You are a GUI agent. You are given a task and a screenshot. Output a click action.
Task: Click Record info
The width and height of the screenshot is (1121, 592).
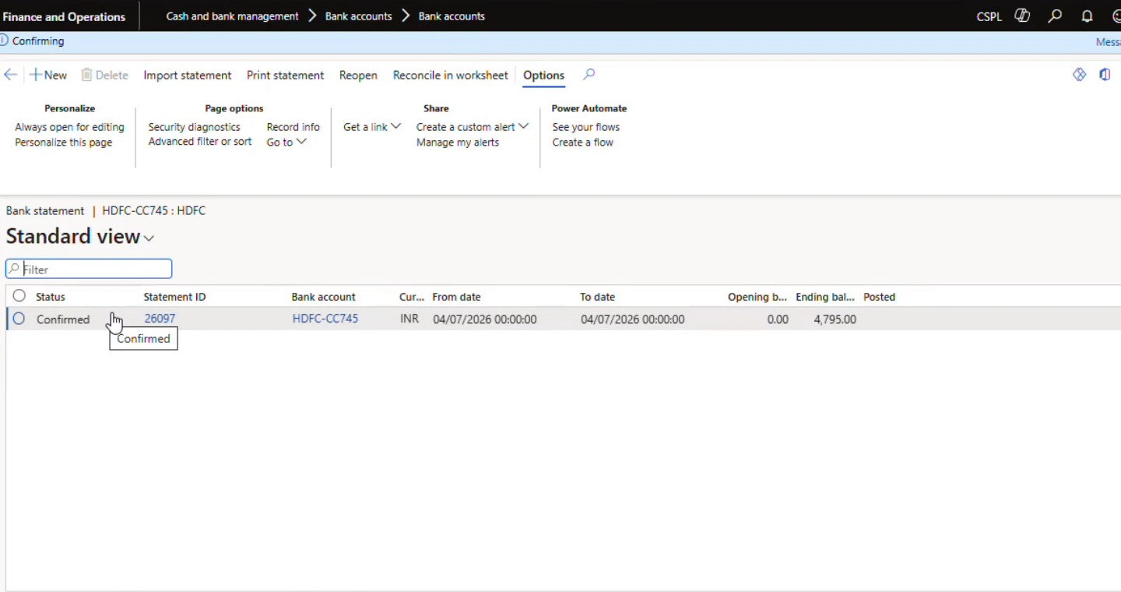click(x=293, y=126)
